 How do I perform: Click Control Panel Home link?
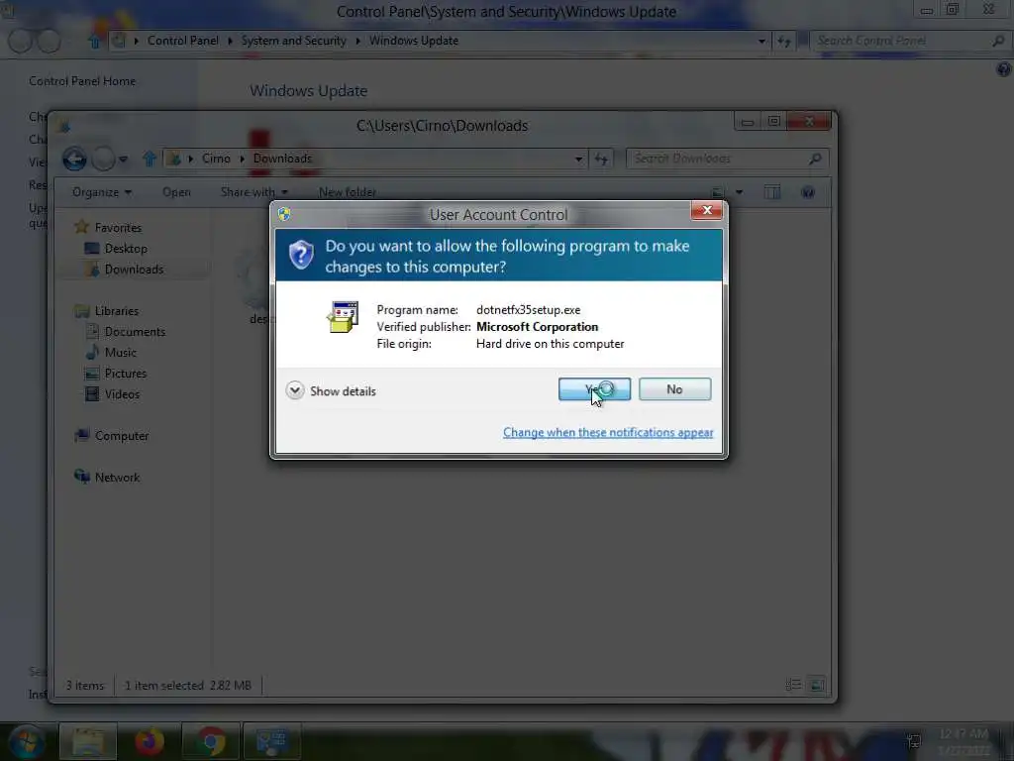point(82,81)
